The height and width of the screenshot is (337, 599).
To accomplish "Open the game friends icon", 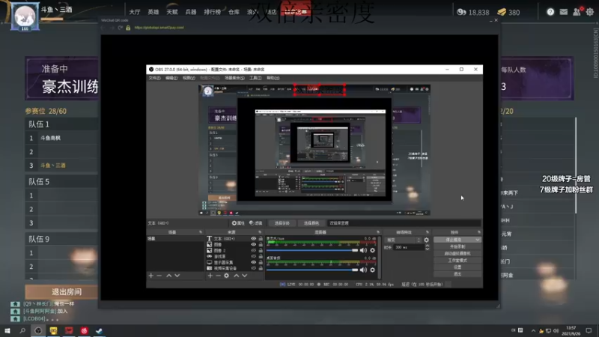I will point(577,12).
